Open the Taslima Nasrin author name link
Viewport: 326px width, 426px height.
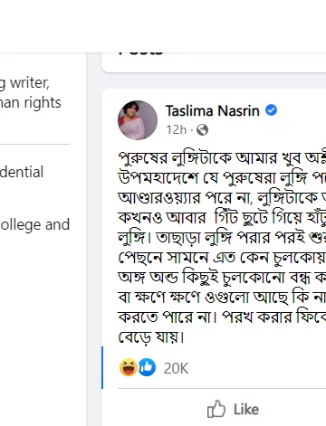pos(213,110)
